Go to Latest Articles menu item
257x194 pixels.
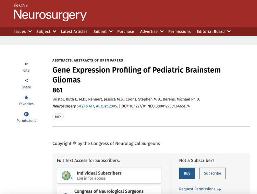(x=74, y=32)
